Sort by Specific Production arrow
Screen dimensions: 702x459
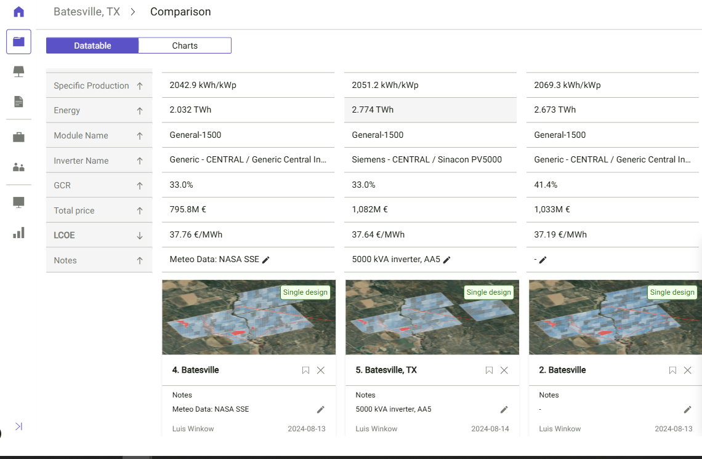click(140, 86)
